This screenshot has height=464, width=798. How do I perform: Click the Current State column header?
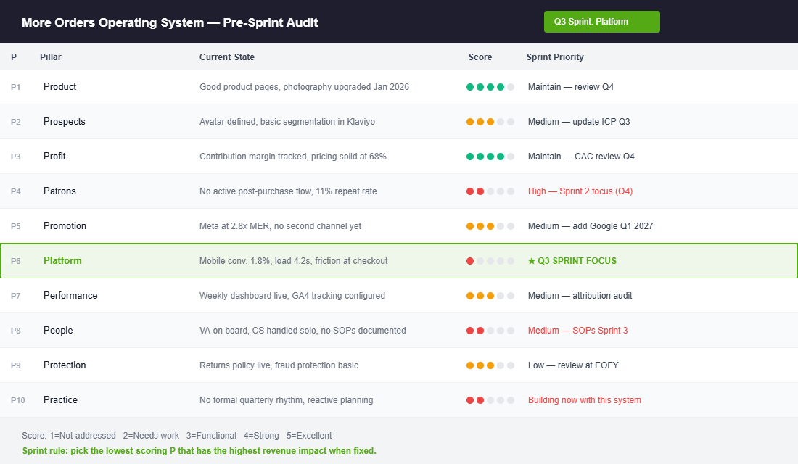(x=227, y=57)
